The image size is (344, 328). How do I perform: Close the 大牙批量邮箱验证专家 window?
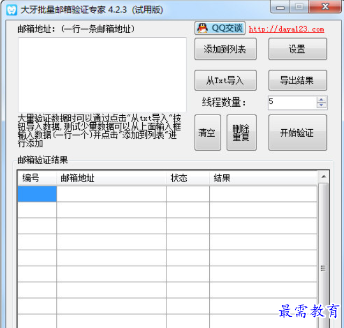pos(325,7)
